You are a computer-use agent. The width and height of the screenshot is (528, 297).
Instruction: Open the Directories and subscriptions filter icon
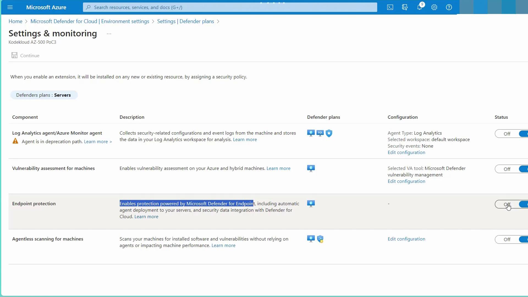[x=405, y=7]
